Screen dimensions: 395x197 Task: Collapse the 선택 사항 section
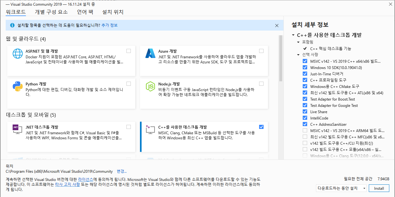click(298, 55)
